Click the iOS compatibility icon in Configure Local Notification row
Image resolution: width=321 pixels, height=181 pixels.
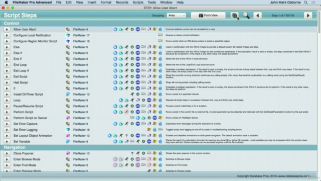pos(160,35)
